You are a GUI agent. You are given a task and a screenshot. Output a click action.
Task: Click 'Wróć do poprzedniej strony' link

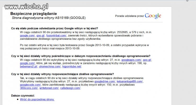coord(37,100)
